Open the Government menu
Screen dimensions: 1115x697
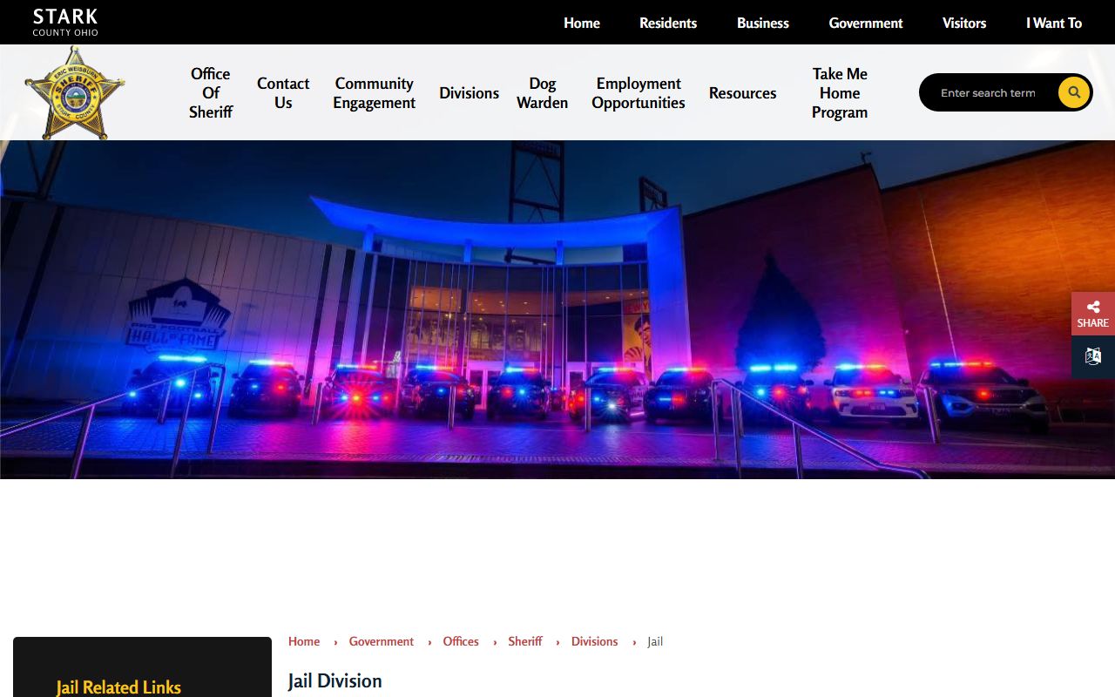pyautogui.click(x=866, y=23)
